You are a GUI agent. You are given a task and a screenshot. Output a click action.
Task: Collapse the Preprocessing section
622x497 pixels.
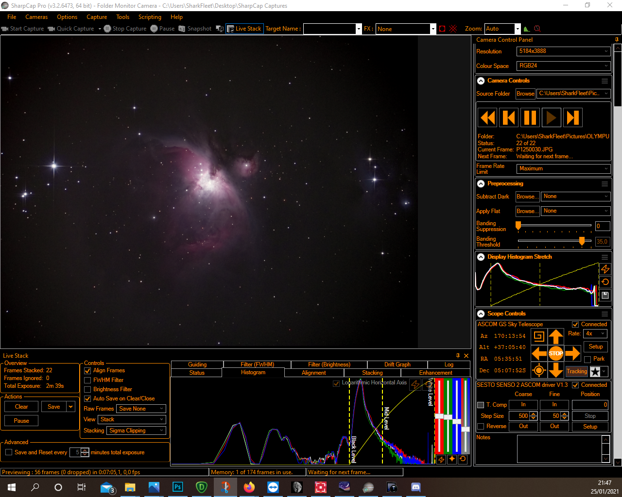click(481, 184)
